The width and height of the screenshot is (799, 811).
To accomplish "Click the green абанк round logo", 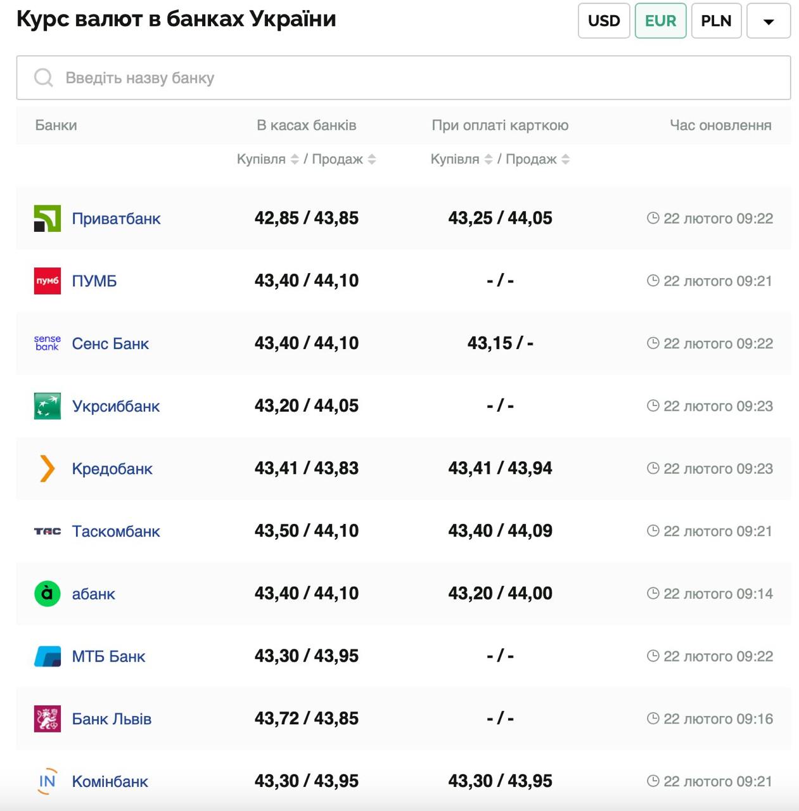I will coord(47,594).
